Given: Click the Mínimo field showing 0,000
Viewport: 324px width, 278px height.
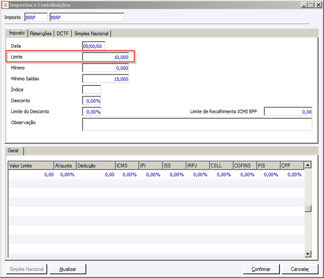Looking at the screenshot, I should (x=105, y=68).
